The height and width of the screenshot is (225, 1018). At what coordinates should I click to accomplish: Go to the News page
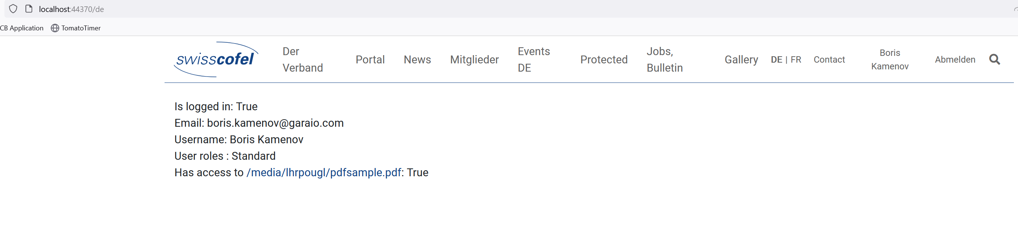[417, 59]
